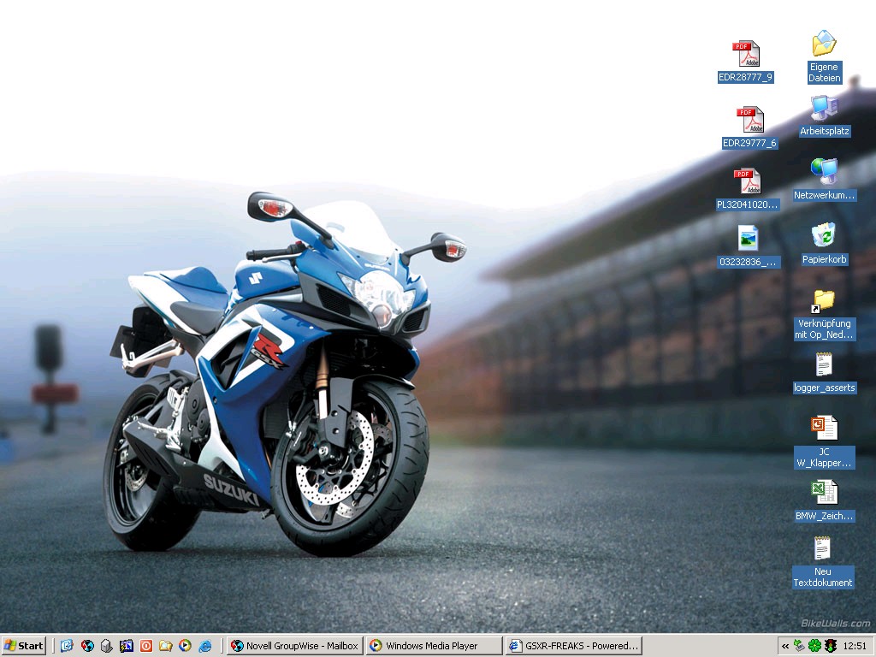The image size is (876, 657).
Task: Open the EDR28777_9 PDF file
Action: tap(745, 55)
